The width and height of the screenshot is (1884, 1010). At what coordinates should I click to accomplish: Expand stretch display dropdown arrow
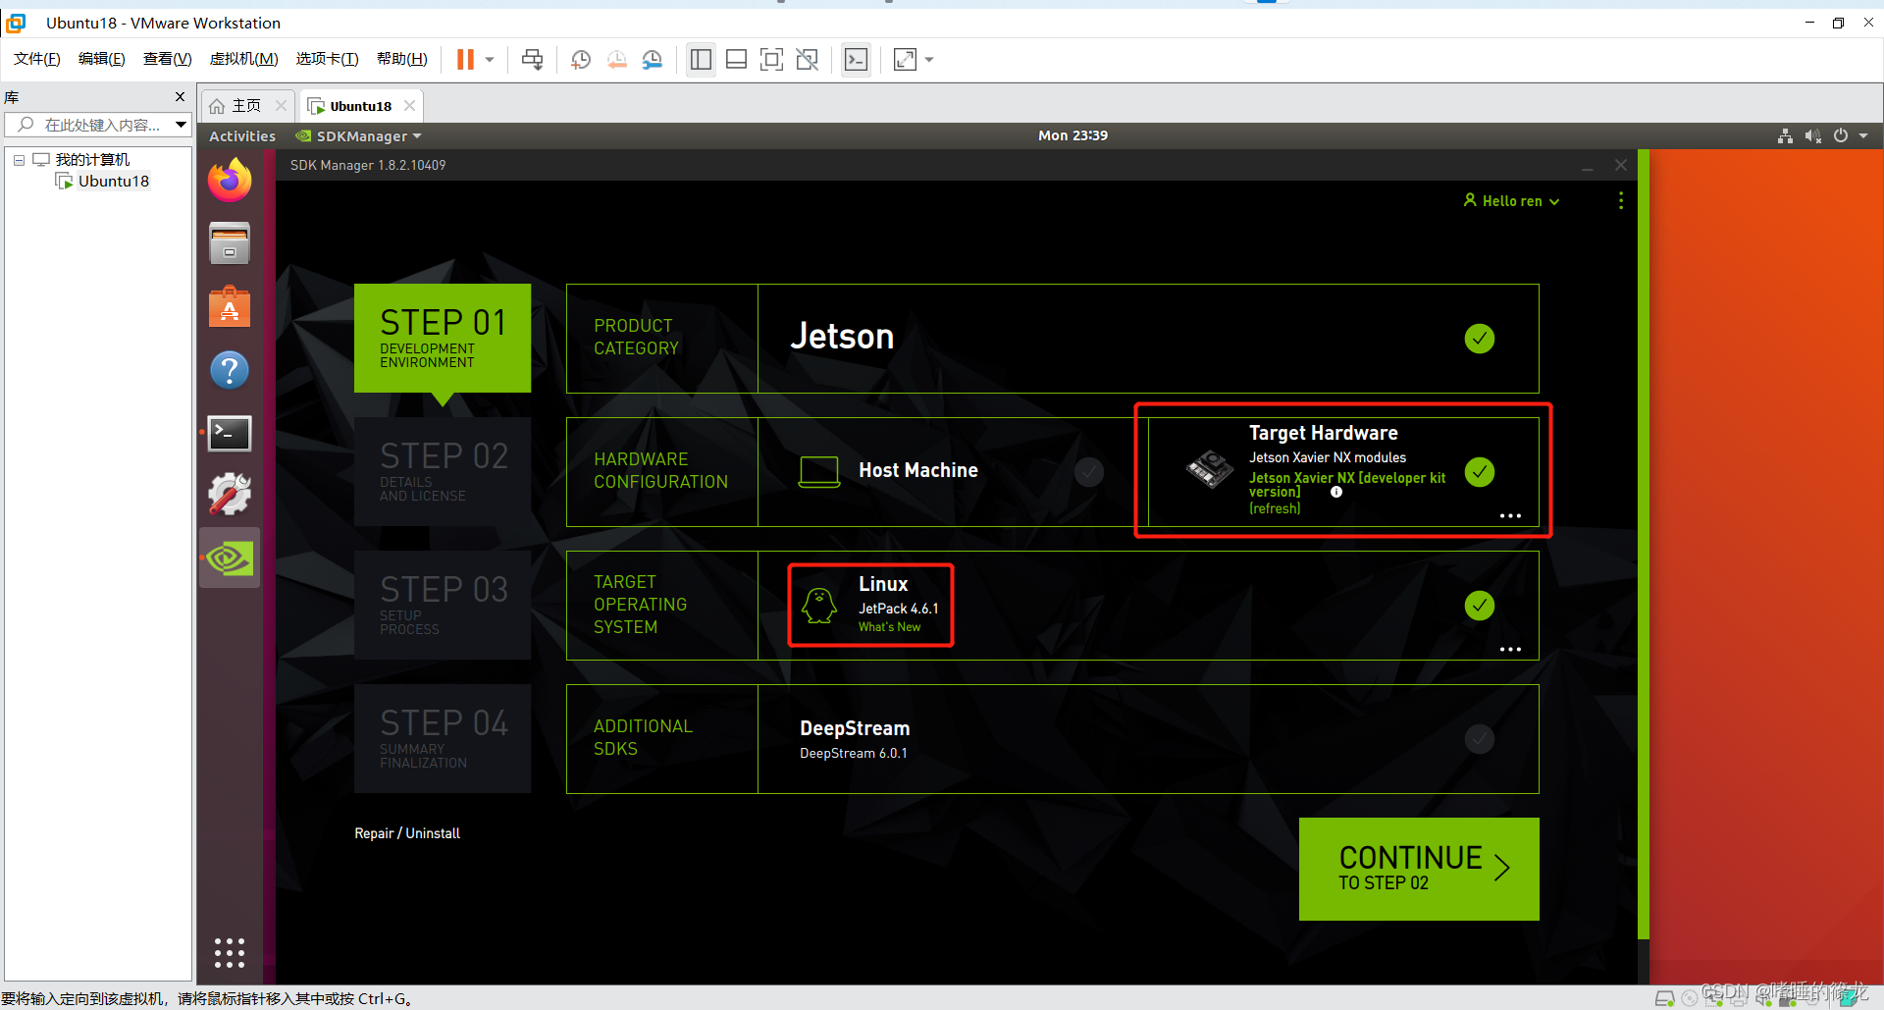pos(929,60)
